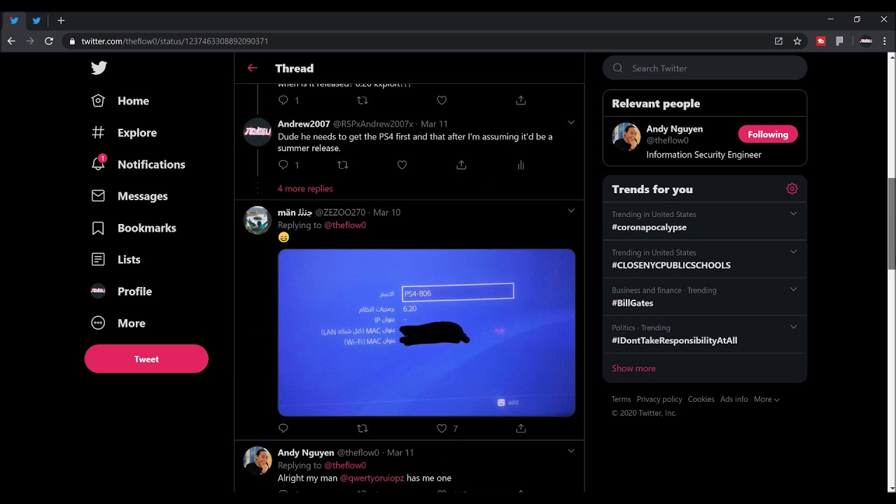Open options chevron on Andy Nguyen's reply
The height and width of the screenshot is (504, 896).
pyautogui.click(x=571, y=451)
